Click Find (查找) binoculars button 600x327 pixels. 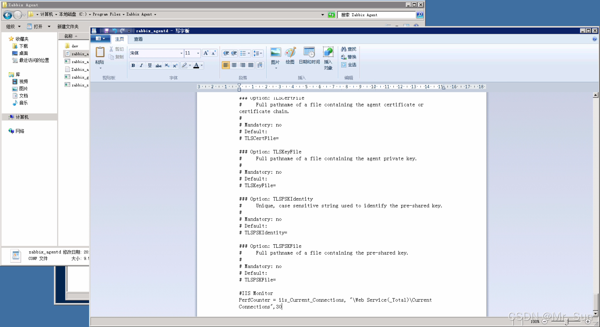click(348, 49)
